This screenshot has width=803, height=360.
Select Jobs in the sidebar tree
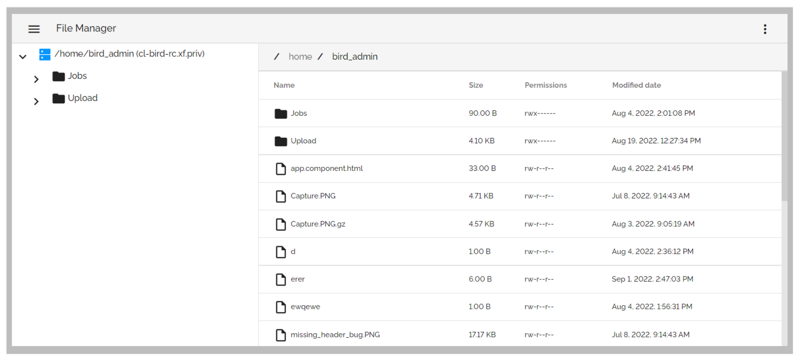[77, 76]
